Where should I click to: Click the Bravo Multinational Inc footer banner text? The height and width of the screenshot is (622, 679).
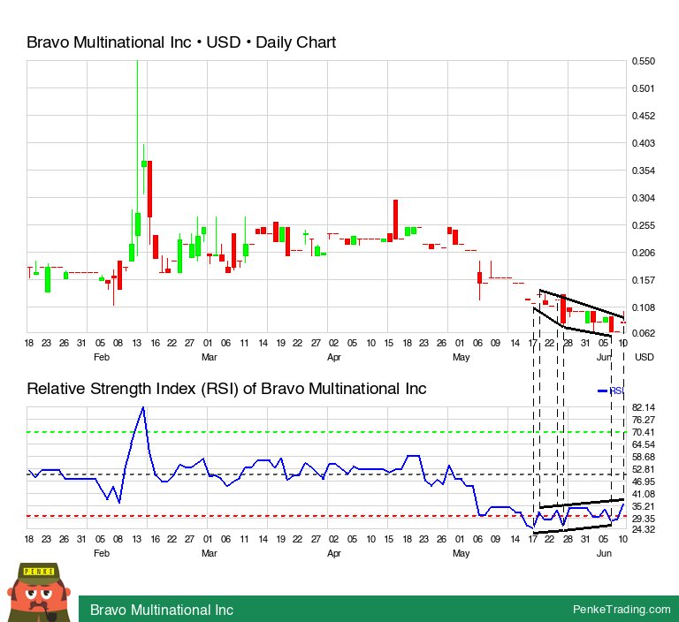coord(162,610)
